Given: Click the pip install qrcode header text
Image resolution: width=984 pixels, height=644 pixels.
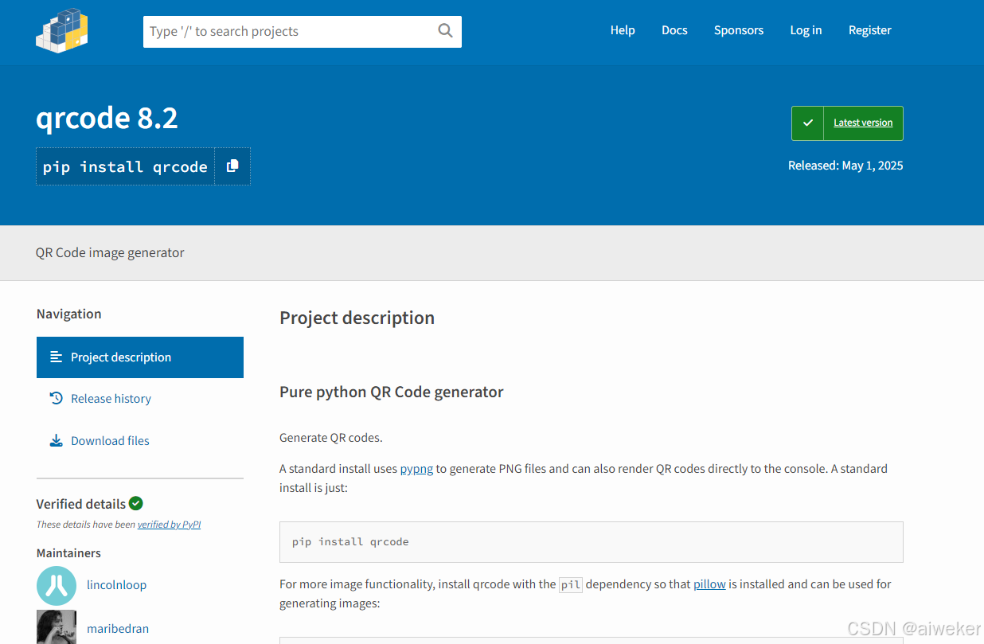Looking at the screenshot, I should tap(125, 166).
